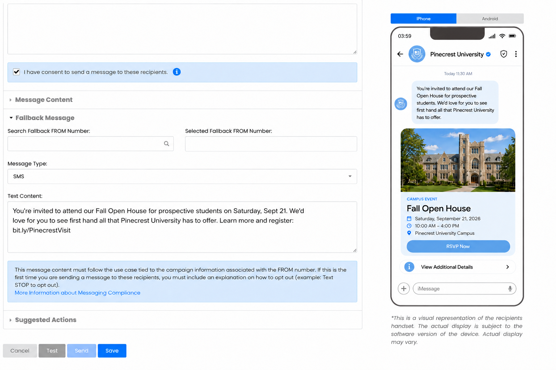
Task: Tap the battery icon in phone status bar
Action: click(512, 36)
